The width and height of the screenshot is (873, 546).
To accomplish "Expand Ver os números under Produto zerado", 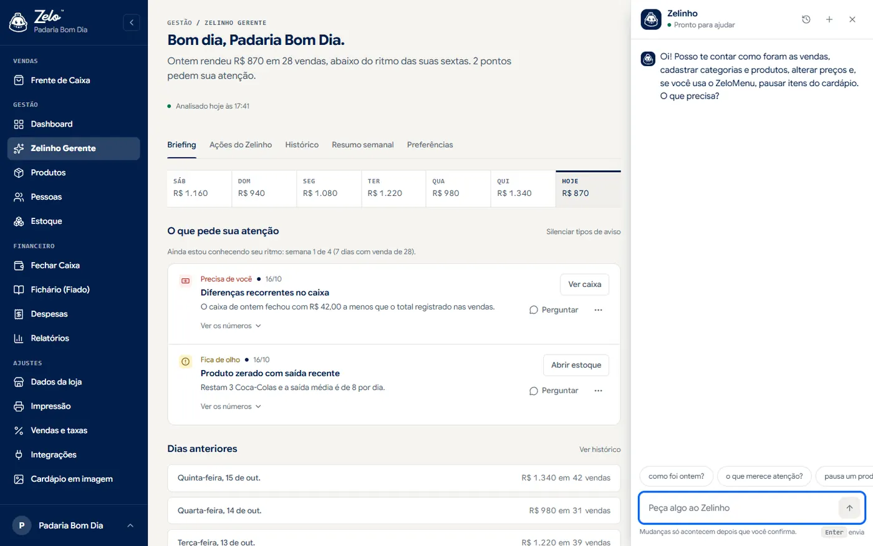I will 231,407.
